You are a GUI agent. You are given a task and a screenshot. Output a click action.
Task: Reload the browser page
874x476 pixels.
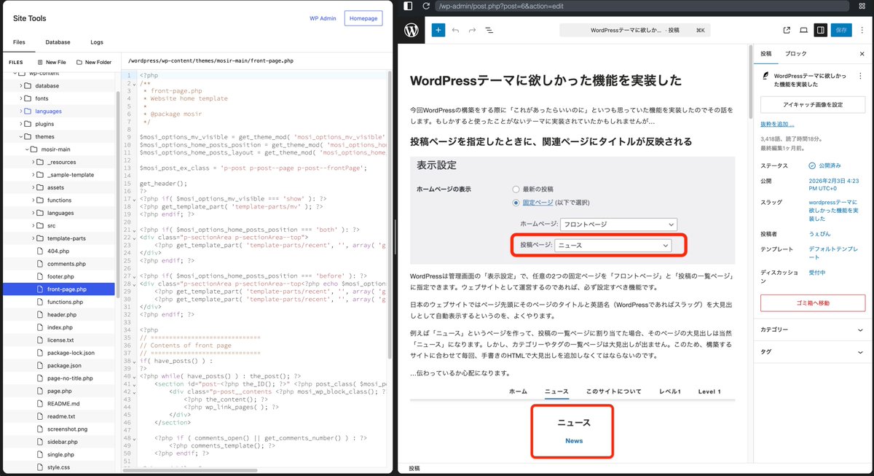pyautogui.click(x=426, y=6)
